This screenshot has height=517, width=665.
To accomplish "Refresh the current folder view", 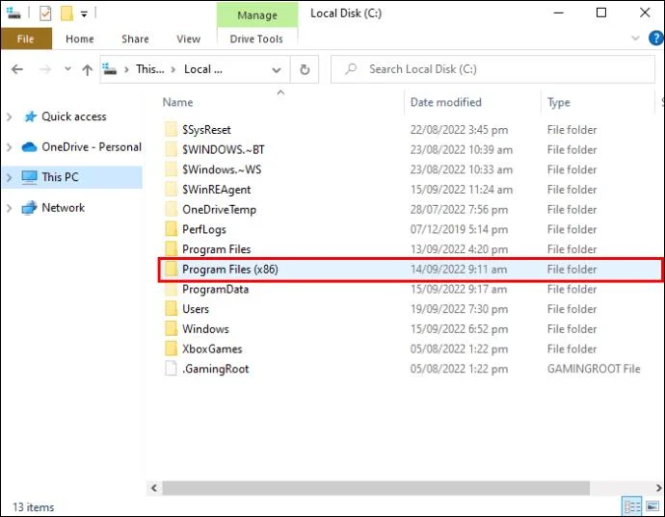I will pyautogui.click(x=305, y=69).
